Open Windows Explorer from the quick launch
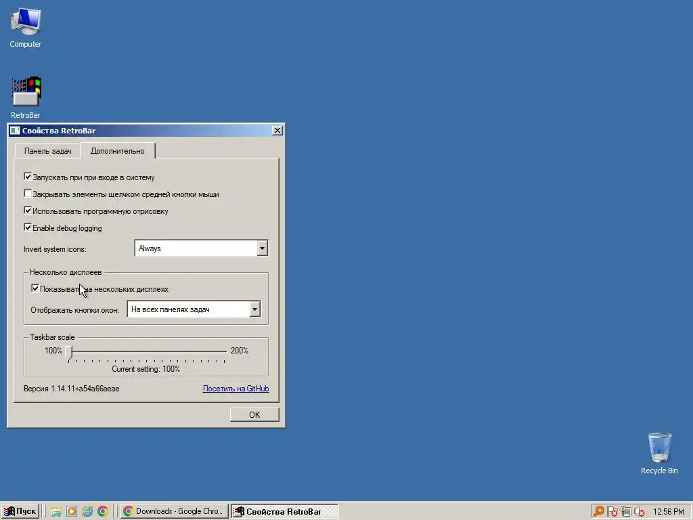The height and width of the screenshot is (520, 693). (x=55, y=512)
